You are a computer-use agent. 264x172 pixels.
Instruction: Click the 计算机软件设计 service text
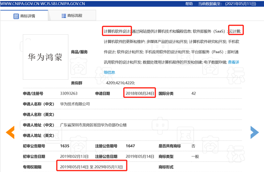pos(117,31)
